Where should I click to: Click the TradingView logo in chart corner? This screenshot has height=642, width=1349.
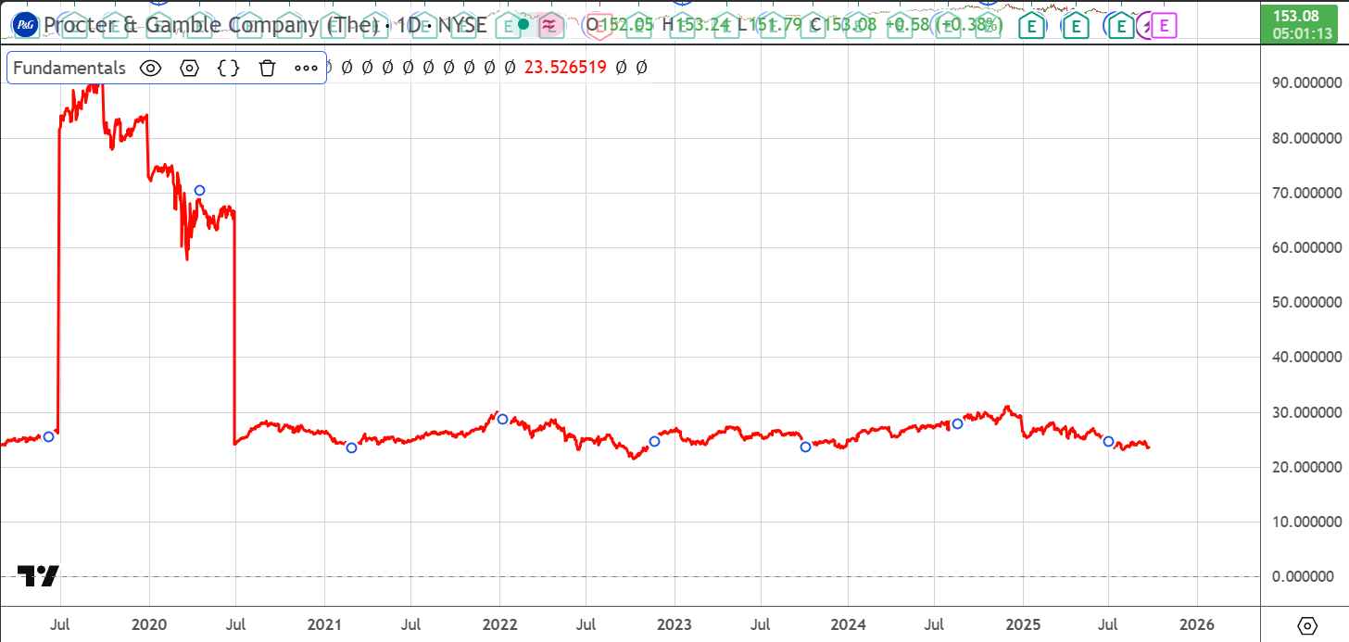[38, 576]
